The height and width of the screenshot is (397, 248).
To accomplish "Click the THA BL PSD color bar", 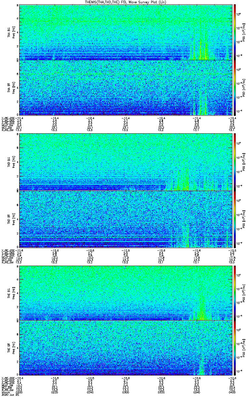I will coord(235,32).
